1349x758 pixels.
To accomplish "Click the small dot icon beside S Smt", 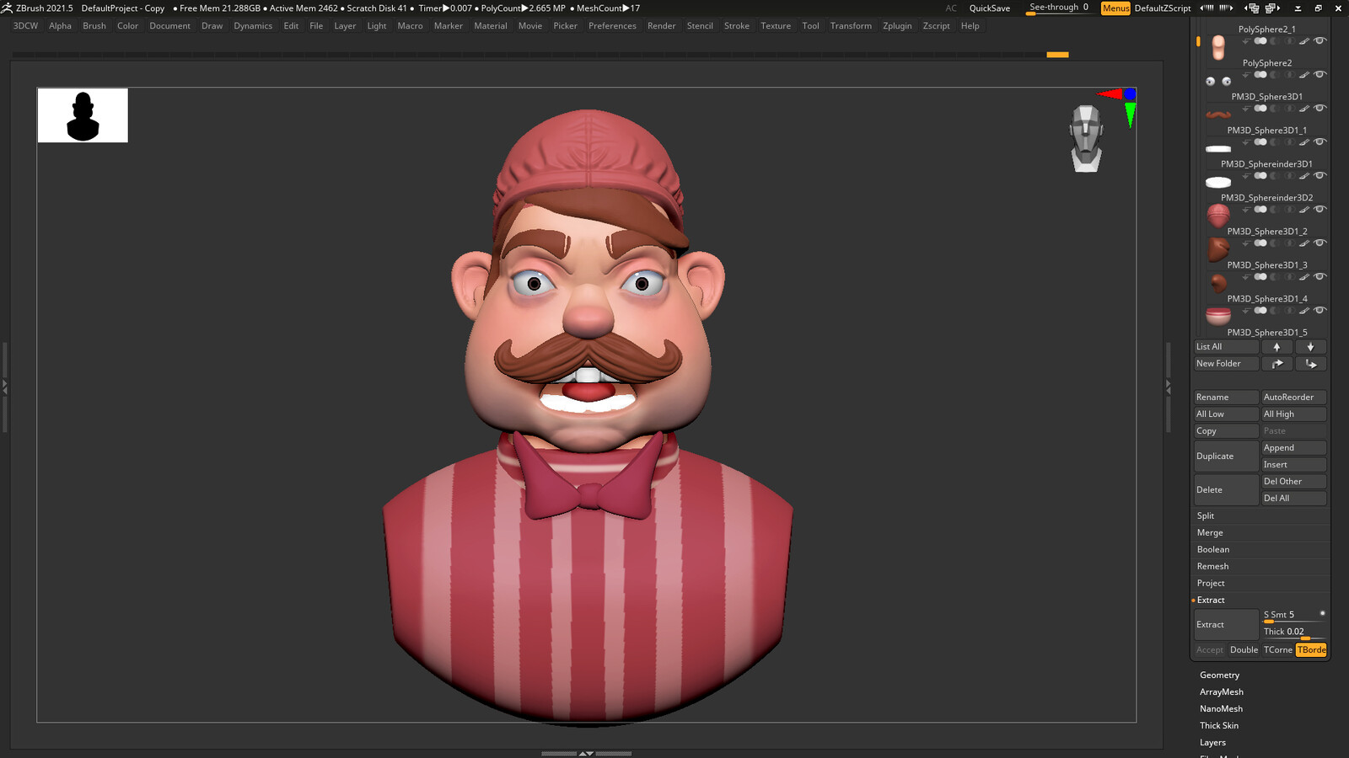I will coord(1322,613).
